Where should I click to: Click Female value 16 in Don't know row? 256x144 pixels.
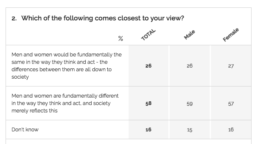pos(231,130)
